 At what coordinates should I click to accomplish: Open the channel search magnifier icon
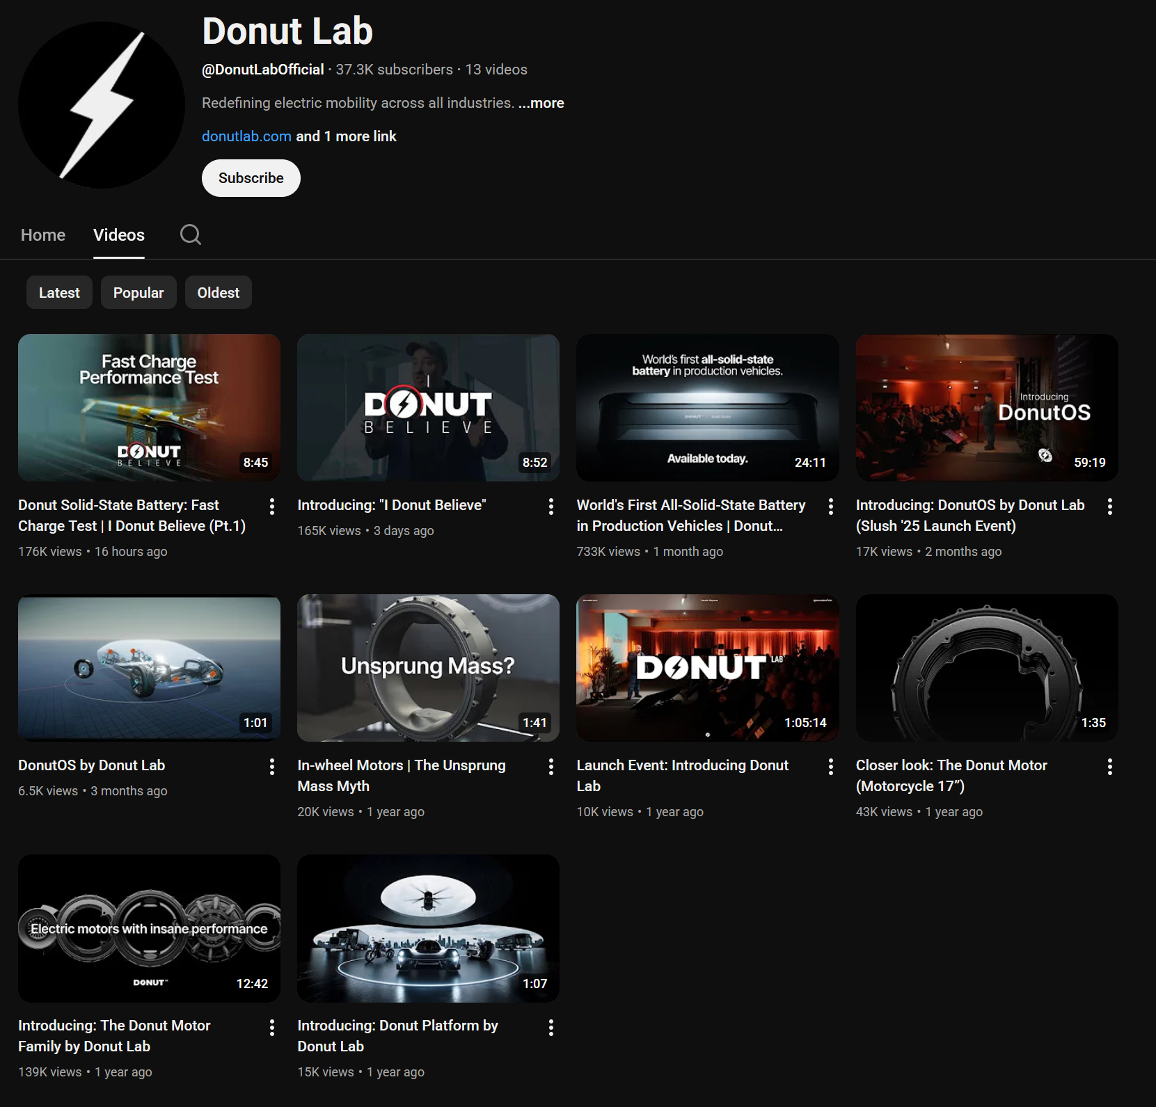pos(190,234)
